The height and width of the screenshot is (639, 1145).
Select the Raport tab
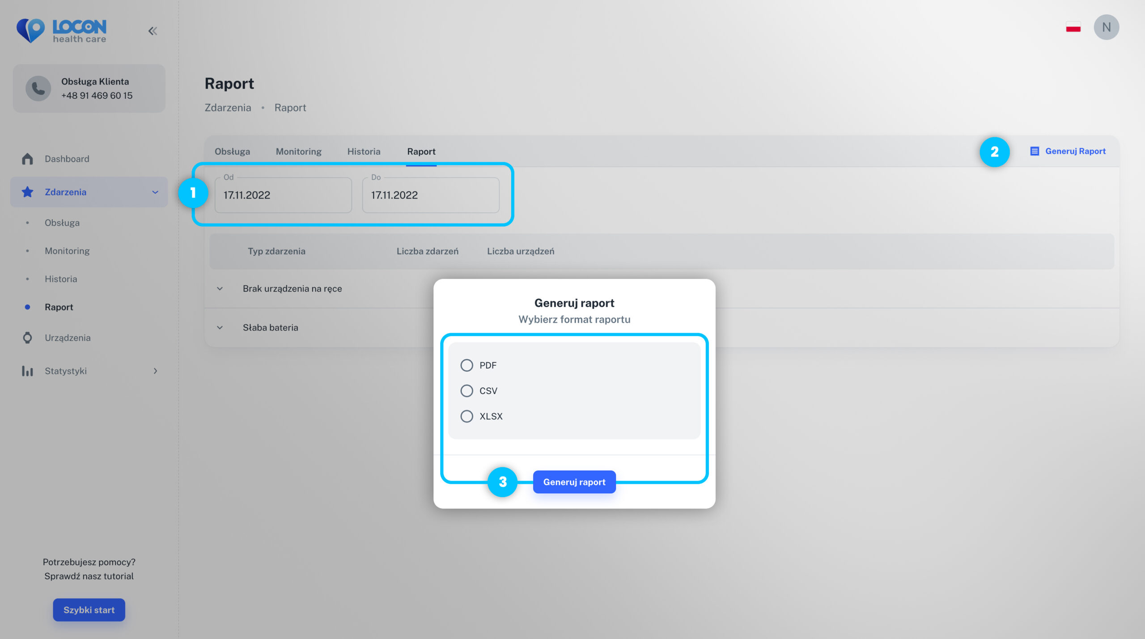pos(421,152)
